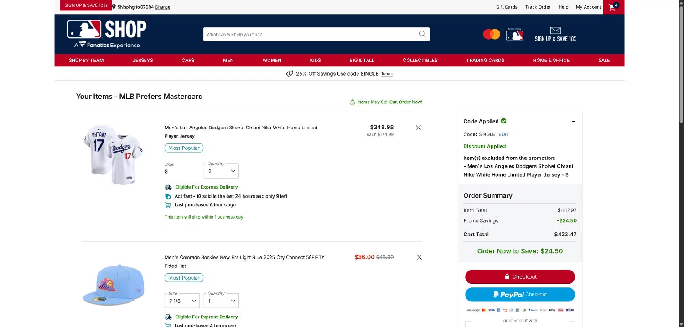This screenshot has width=684, height=327.
Task: Click the Rockies light blue hat thumbnail
Action: click(114, 285)
